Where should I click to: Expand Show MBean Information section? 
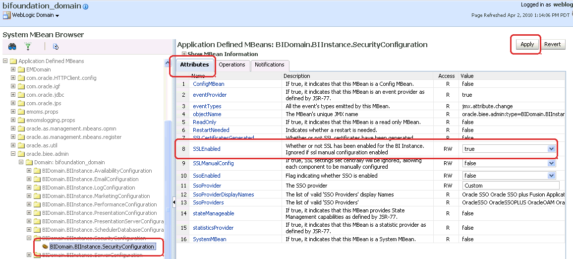pyautogui.click(x=184, y=54)
